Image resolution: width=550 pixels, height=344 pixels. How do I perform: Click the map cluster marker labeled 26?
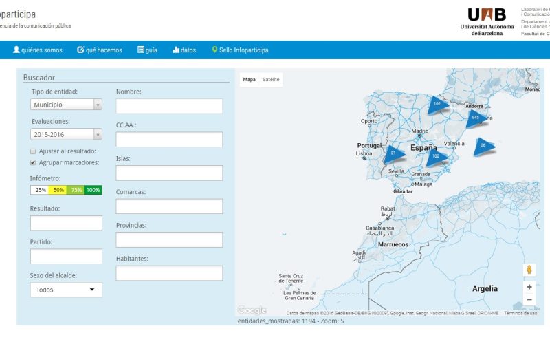point(484,147)
